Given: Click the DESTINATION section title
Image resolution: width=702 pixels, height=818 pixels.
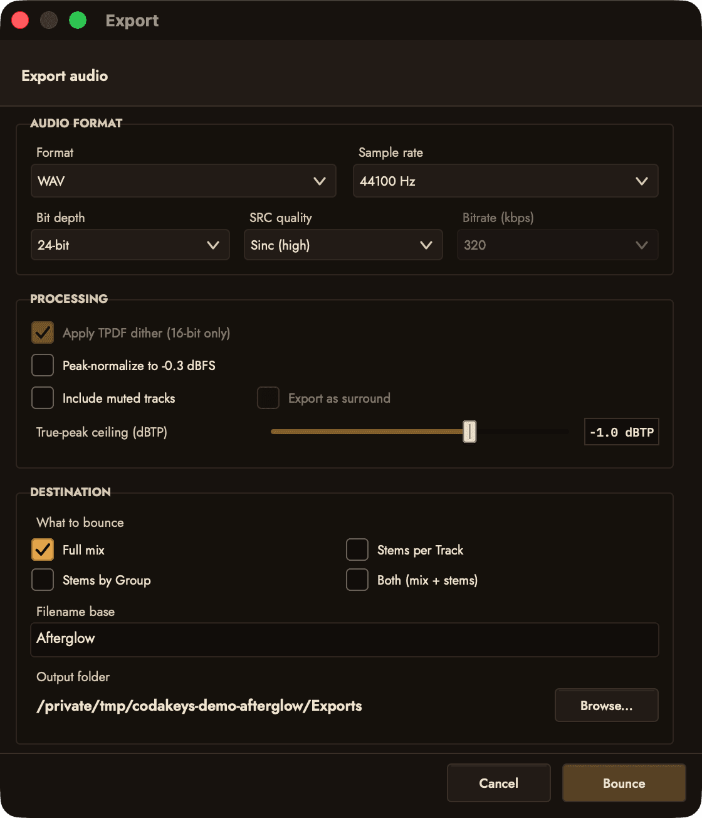Looking at the screenshot, I should (x=70, y=492).
